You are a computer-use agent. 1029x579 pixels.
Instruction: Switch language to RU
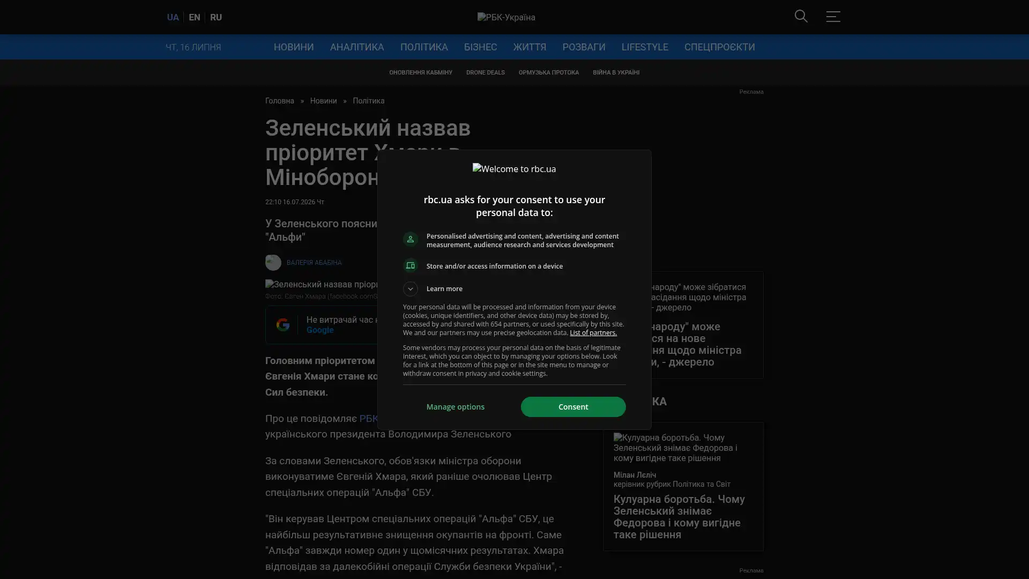pos(215,17)
